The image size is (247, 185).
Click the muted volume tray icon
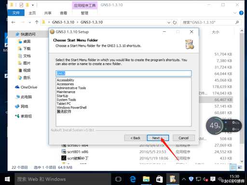tap(206, 179)
